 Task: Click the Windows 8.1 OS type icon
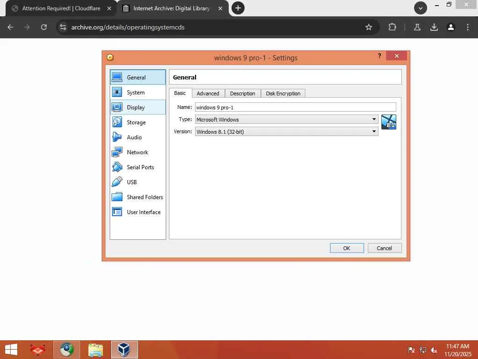click(x=389, y=122)
